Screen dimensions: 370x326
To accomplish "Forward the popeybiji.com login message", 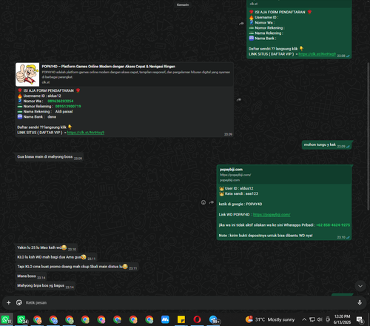I will tap(212, 202).
